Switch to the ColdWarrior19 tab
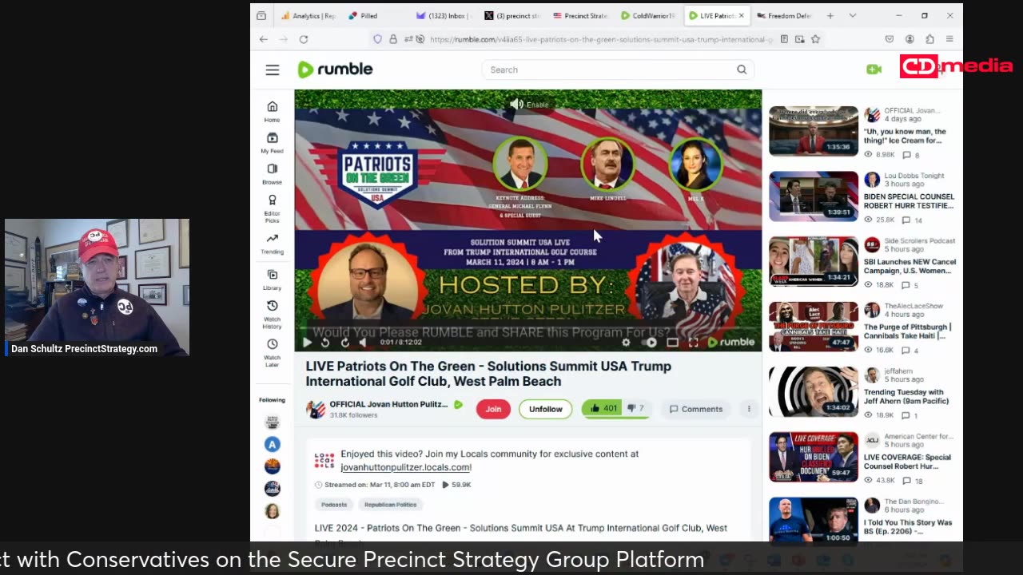 648,16
